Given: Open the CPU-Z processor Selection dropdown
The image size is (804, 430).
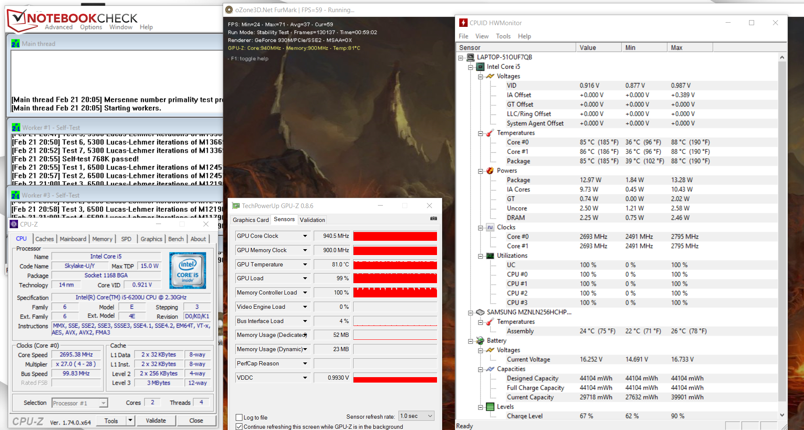Looking at the screenshot, I should point(80,403).
